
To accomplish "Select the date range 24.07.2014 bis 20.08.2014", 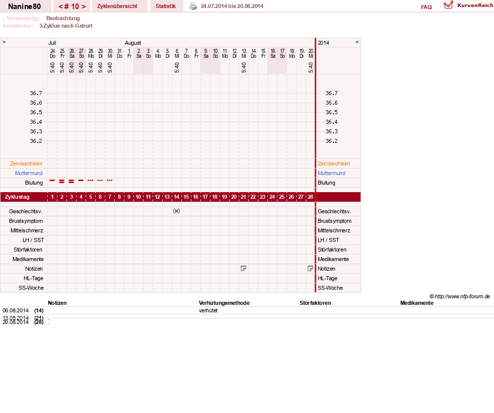I will [232, 6].
